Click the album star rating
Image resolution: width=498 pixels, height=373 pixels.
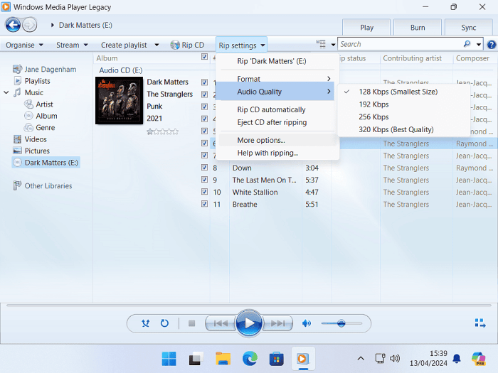(162, 131)
